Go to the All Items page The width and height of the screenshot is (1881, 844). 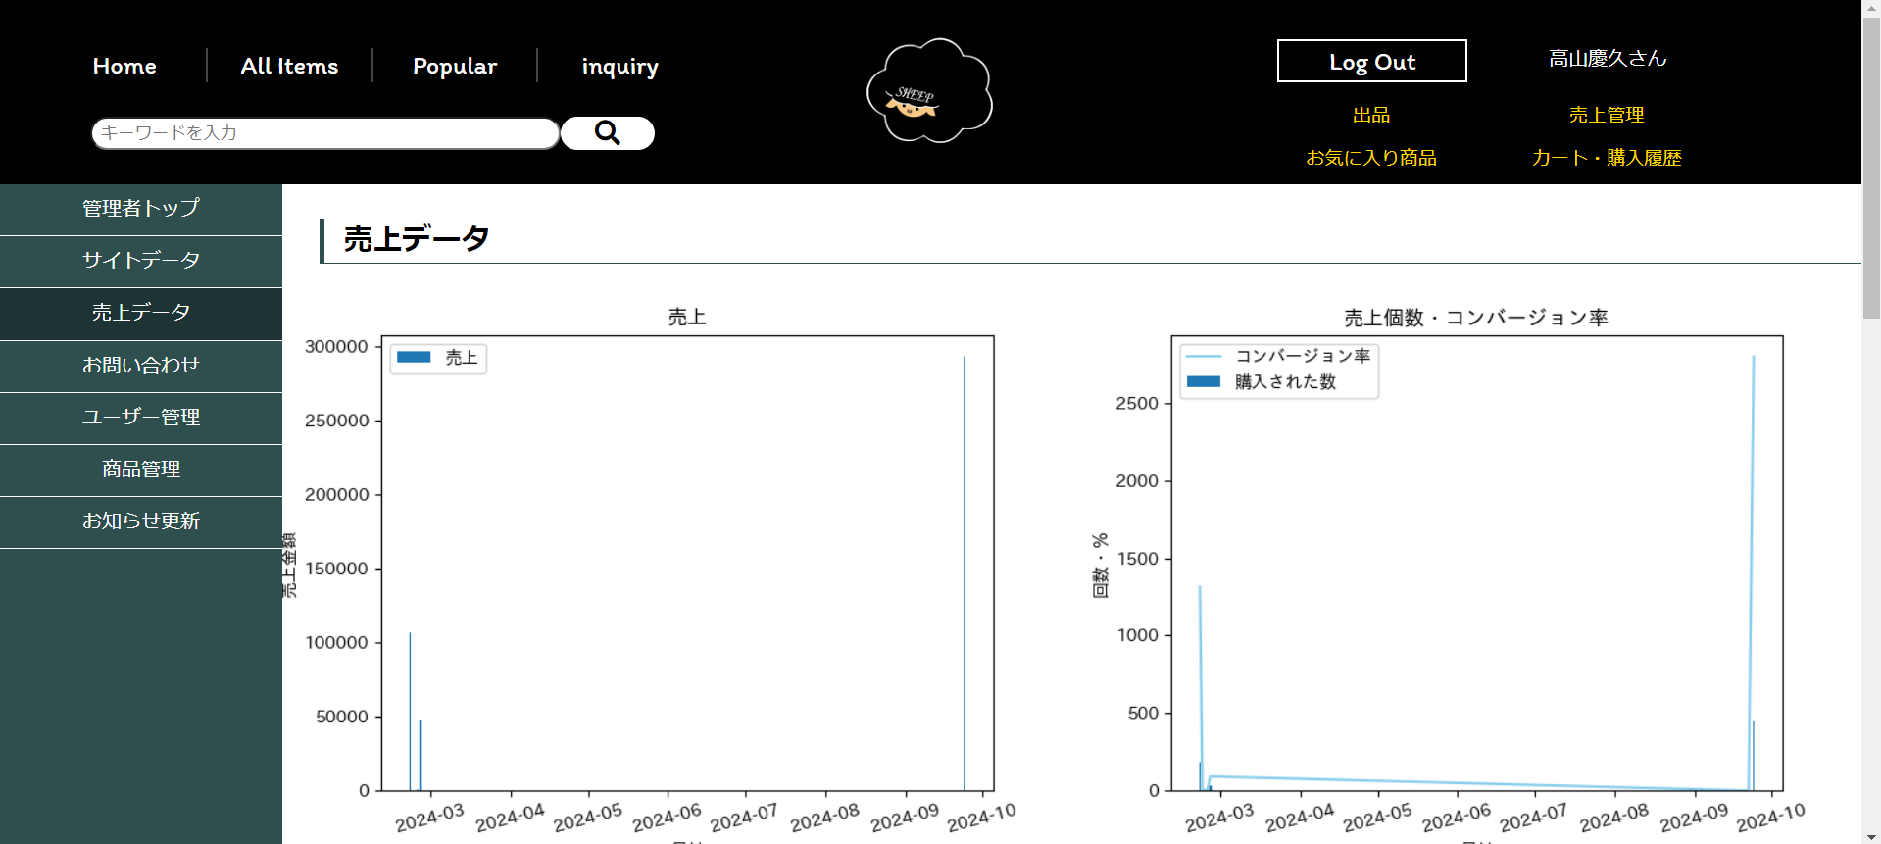[x=289, y=66]
